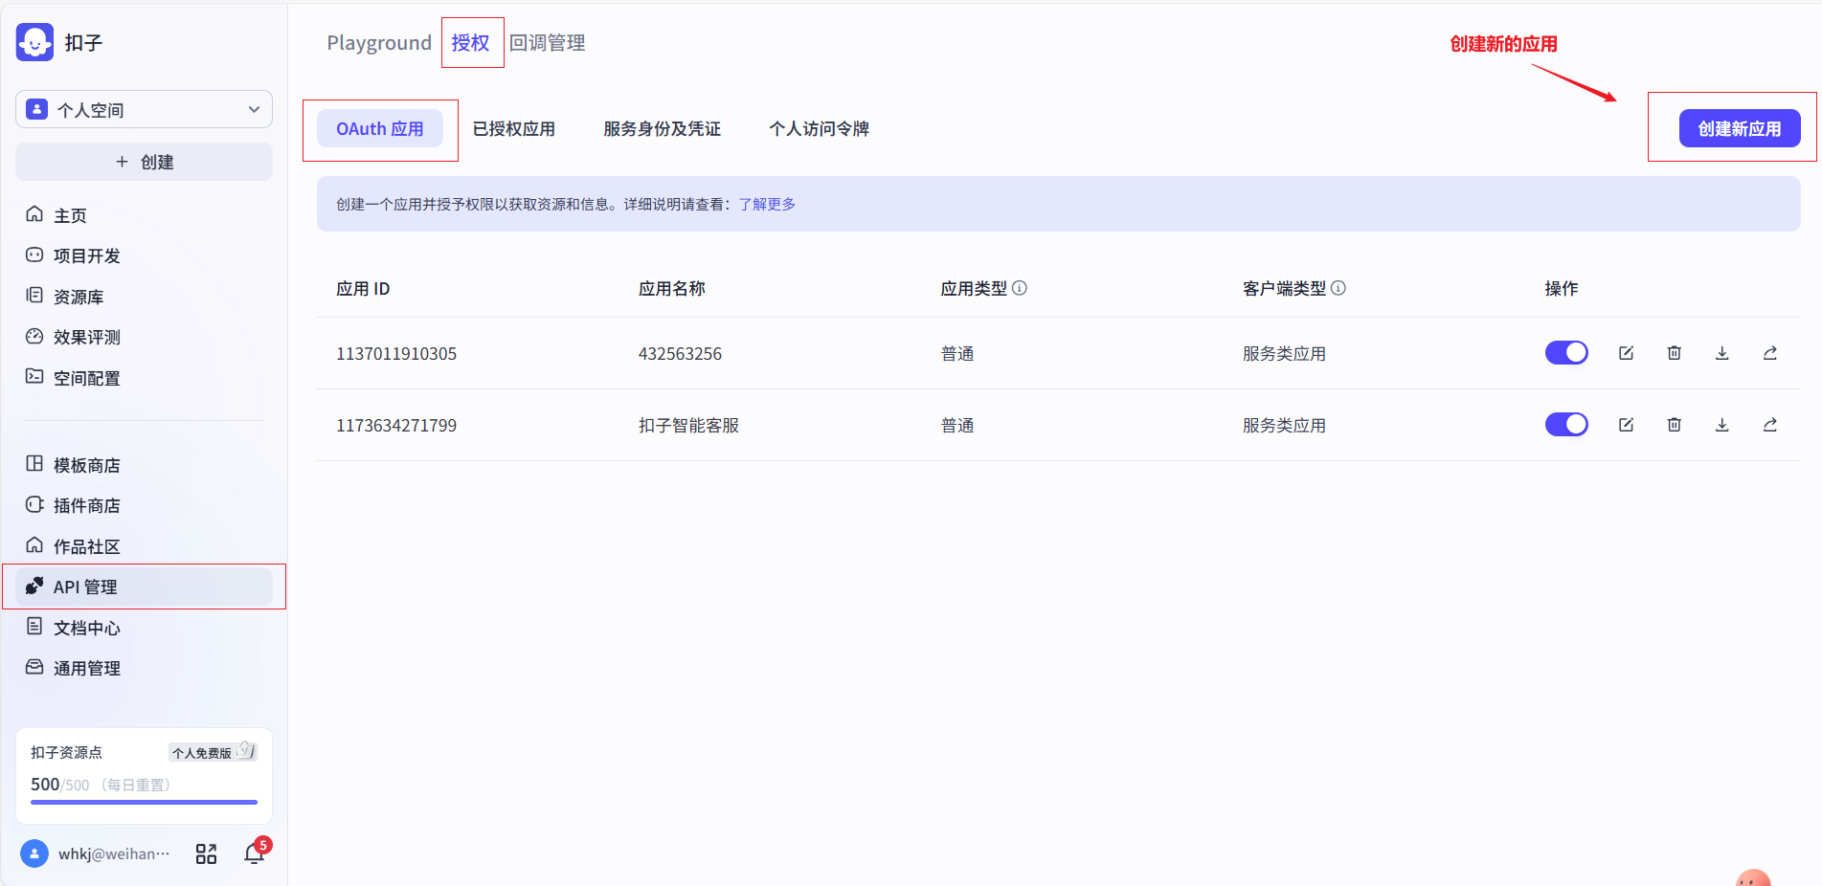Delete the 扣子智能客服 app via trash icon
This screenshot has width=1822, height=886.
[1674, 425]
